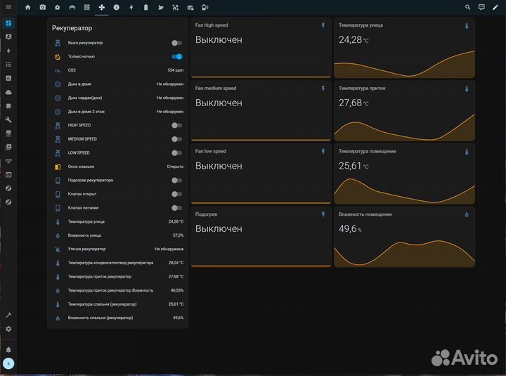Disable the Только ночью switch
The image size is (506, 376).
tap(176, 56)
